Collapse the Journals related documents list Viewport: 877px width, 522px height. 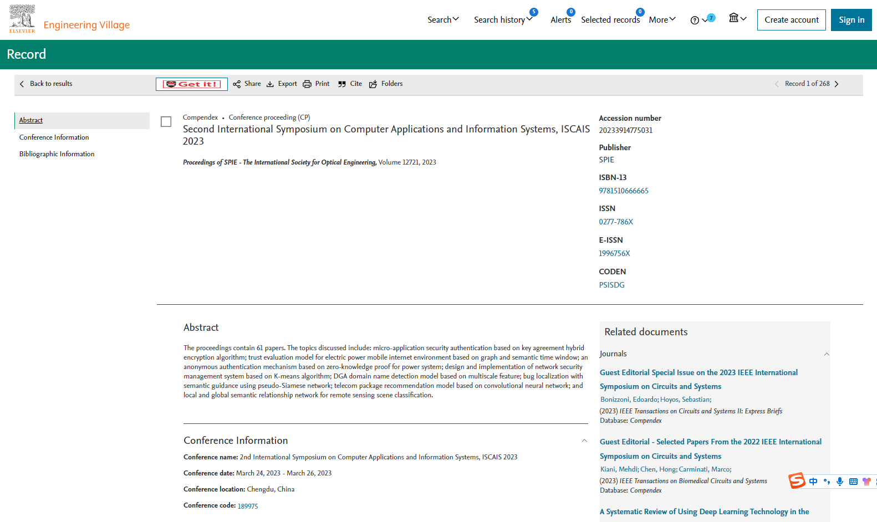pos(827,354)
